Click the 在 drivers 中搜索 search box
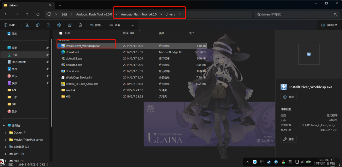This screenshot has width=342, height=167. tap(294, 14)
